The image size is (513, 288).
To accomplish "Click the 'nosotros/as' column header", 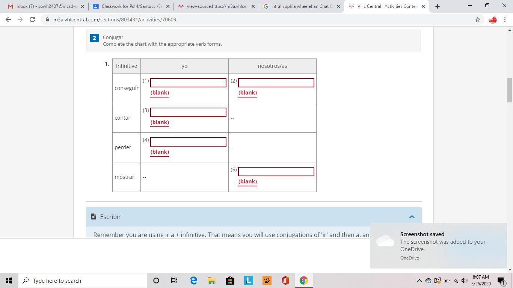I will click(x=272, y=66).
